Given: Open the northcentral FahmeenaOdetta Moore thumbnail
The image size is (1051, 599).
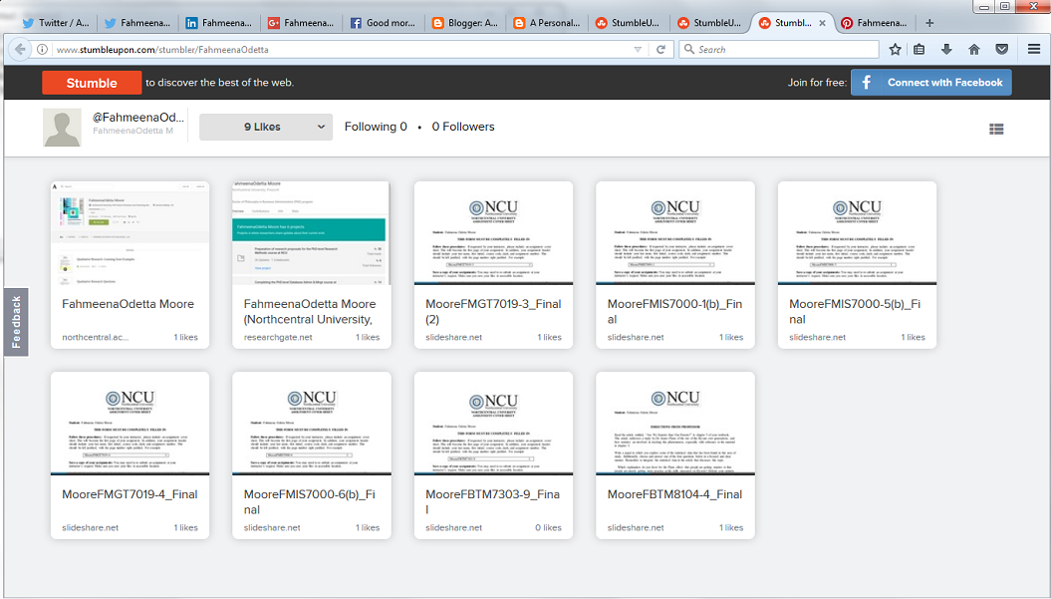Looking at the screenshot, I should click(x=131, y=233).
